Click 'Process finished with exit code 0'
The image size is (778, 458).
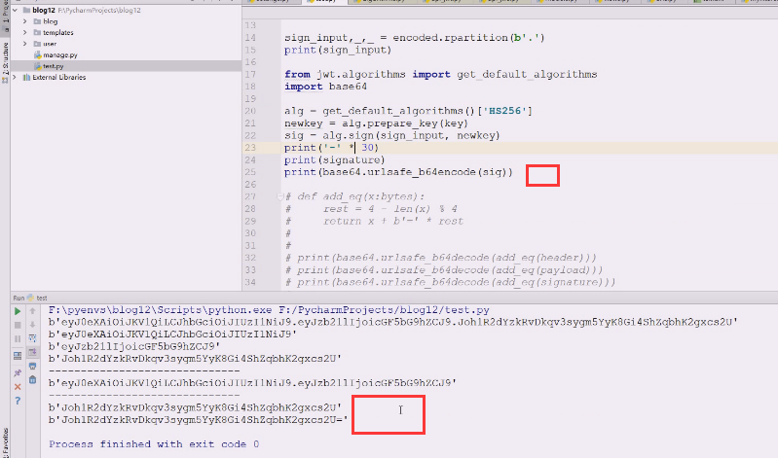(x=154, y=444)
